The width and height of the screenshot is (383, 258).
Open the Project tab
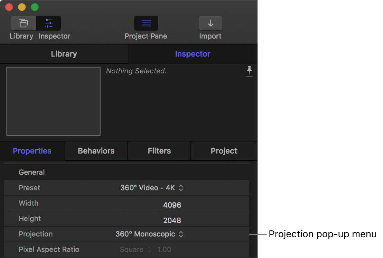(x=224, y=151)
